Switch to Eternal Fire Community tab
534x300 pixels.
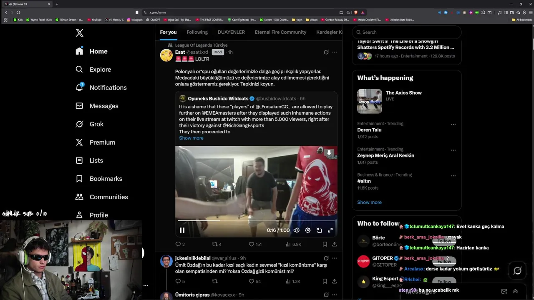pos(280,32)
